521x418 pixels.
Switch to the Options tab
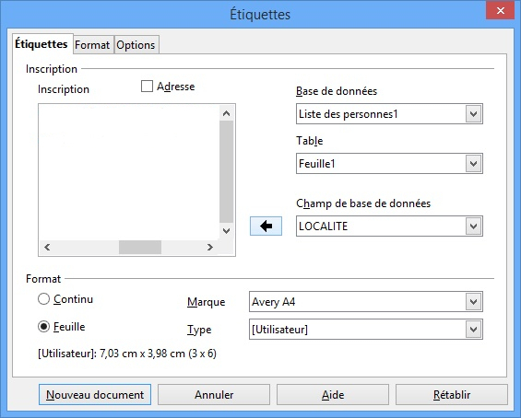136,45
